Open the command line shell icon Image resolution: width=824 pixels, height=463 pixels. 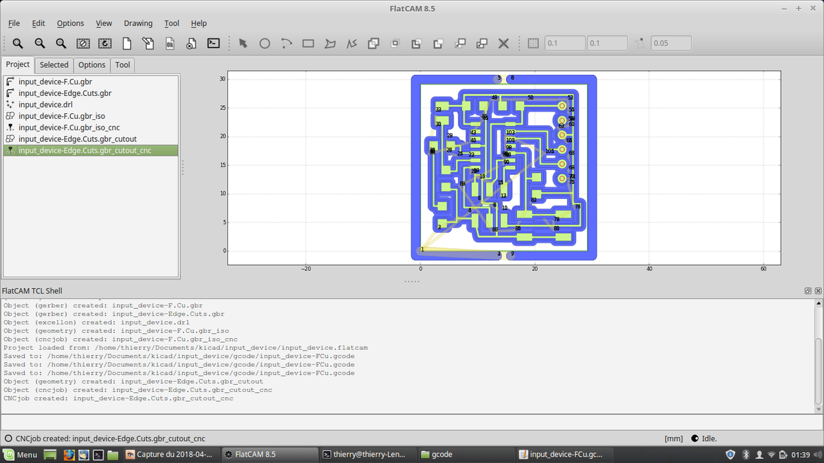tap(214, 43)
